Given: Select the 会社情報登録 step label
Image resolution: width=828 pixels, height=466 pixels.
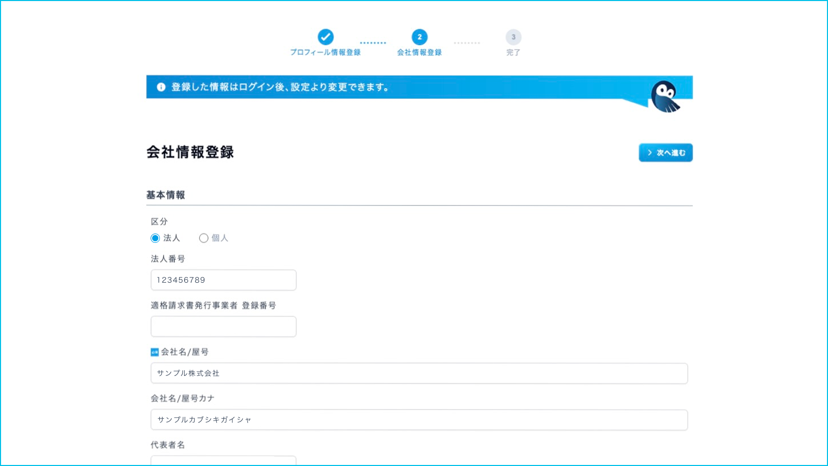Looking at the screenshot, I should 419,52.
